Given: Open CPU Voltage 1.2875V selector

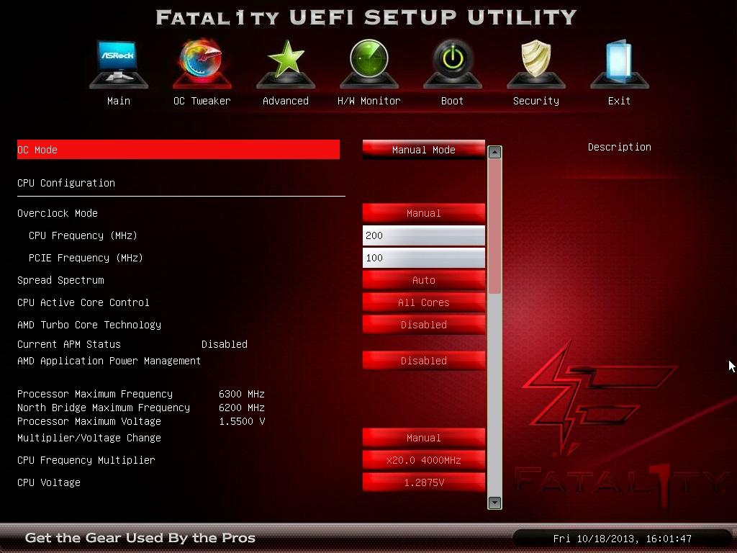Looking at the screenshot, I should click(423, 482).
